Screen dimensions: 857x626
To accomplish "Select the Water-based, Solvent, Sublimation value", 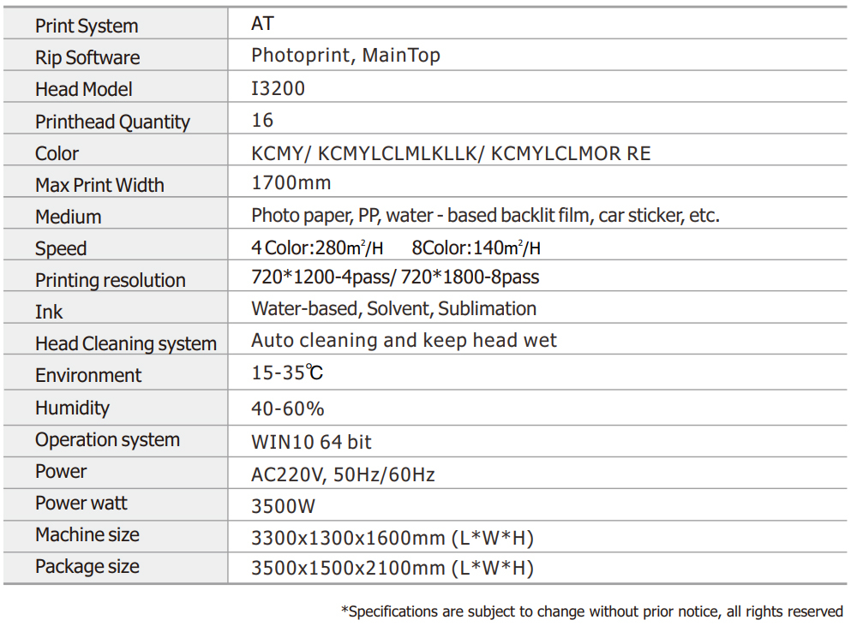I will pyautogui.click(x=393, y=308).
